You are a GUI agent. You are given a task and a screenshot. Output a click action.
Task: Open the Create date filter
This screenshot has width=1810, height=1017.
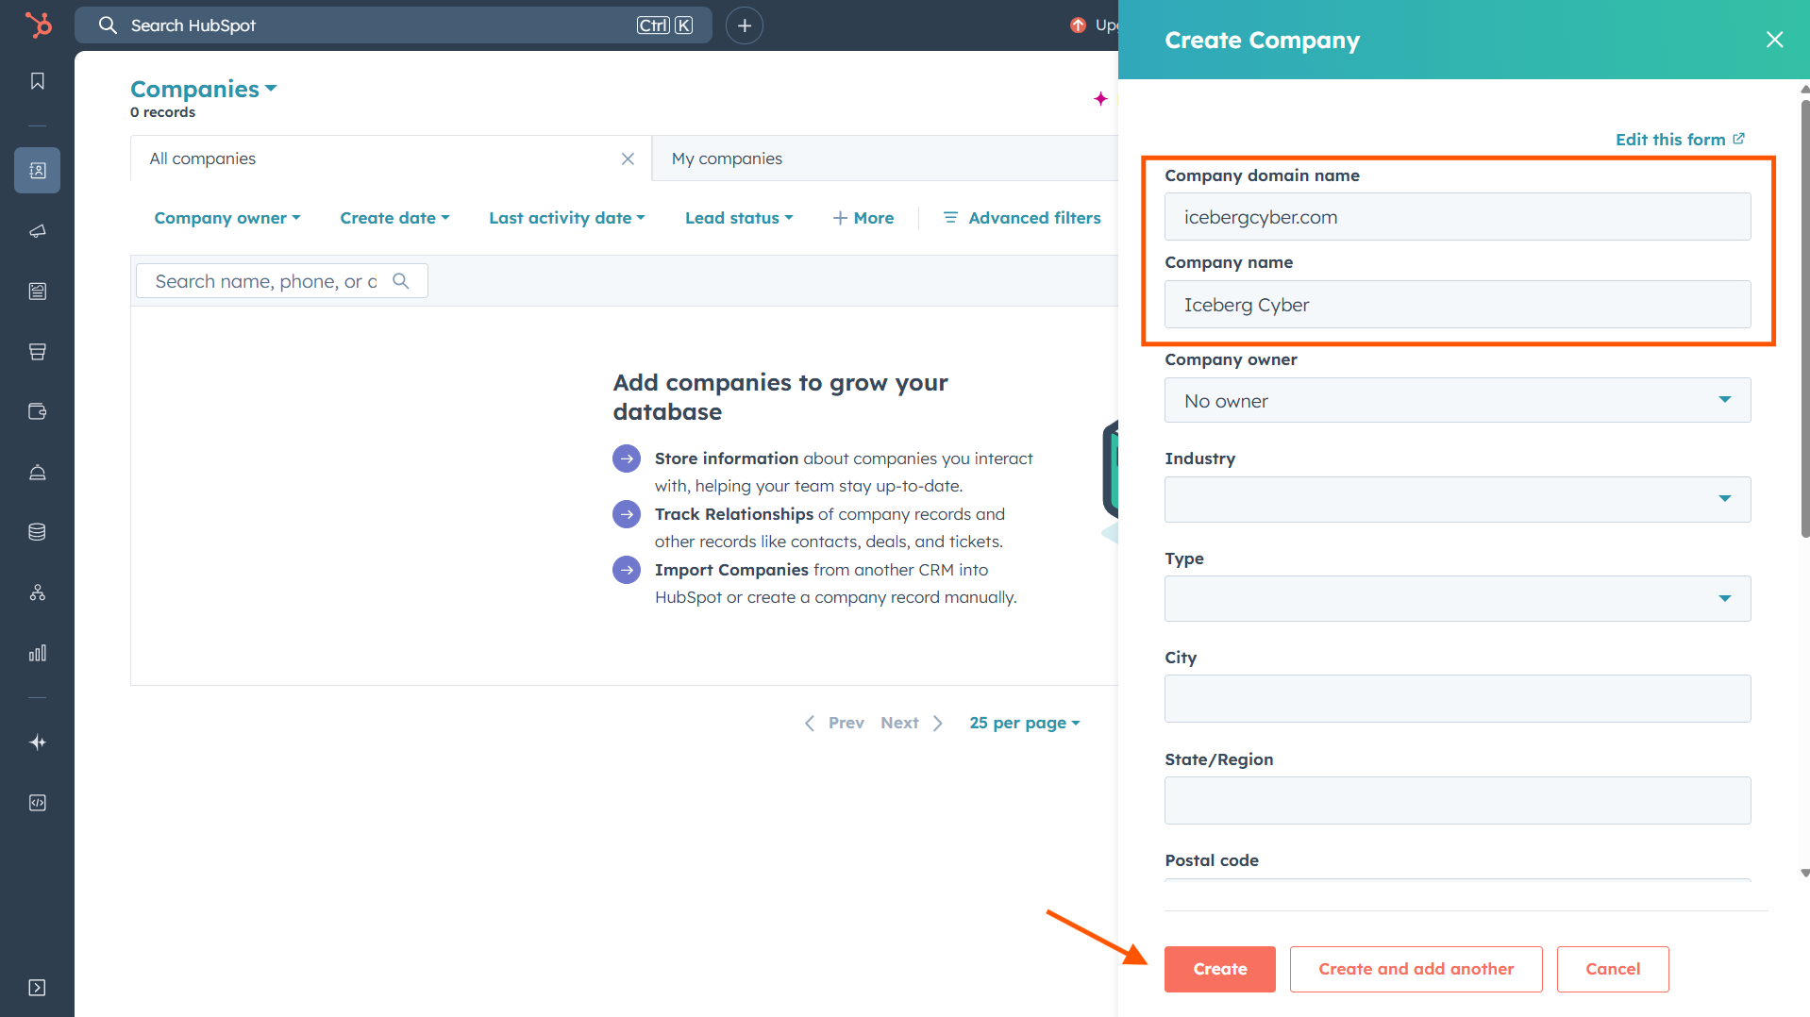coord(394,218)
